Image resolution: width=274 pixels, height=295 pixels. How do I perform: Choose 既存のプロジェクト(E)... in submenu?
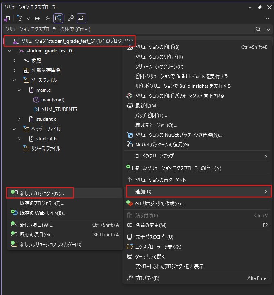pyautogui.click(x=65, y=203)
